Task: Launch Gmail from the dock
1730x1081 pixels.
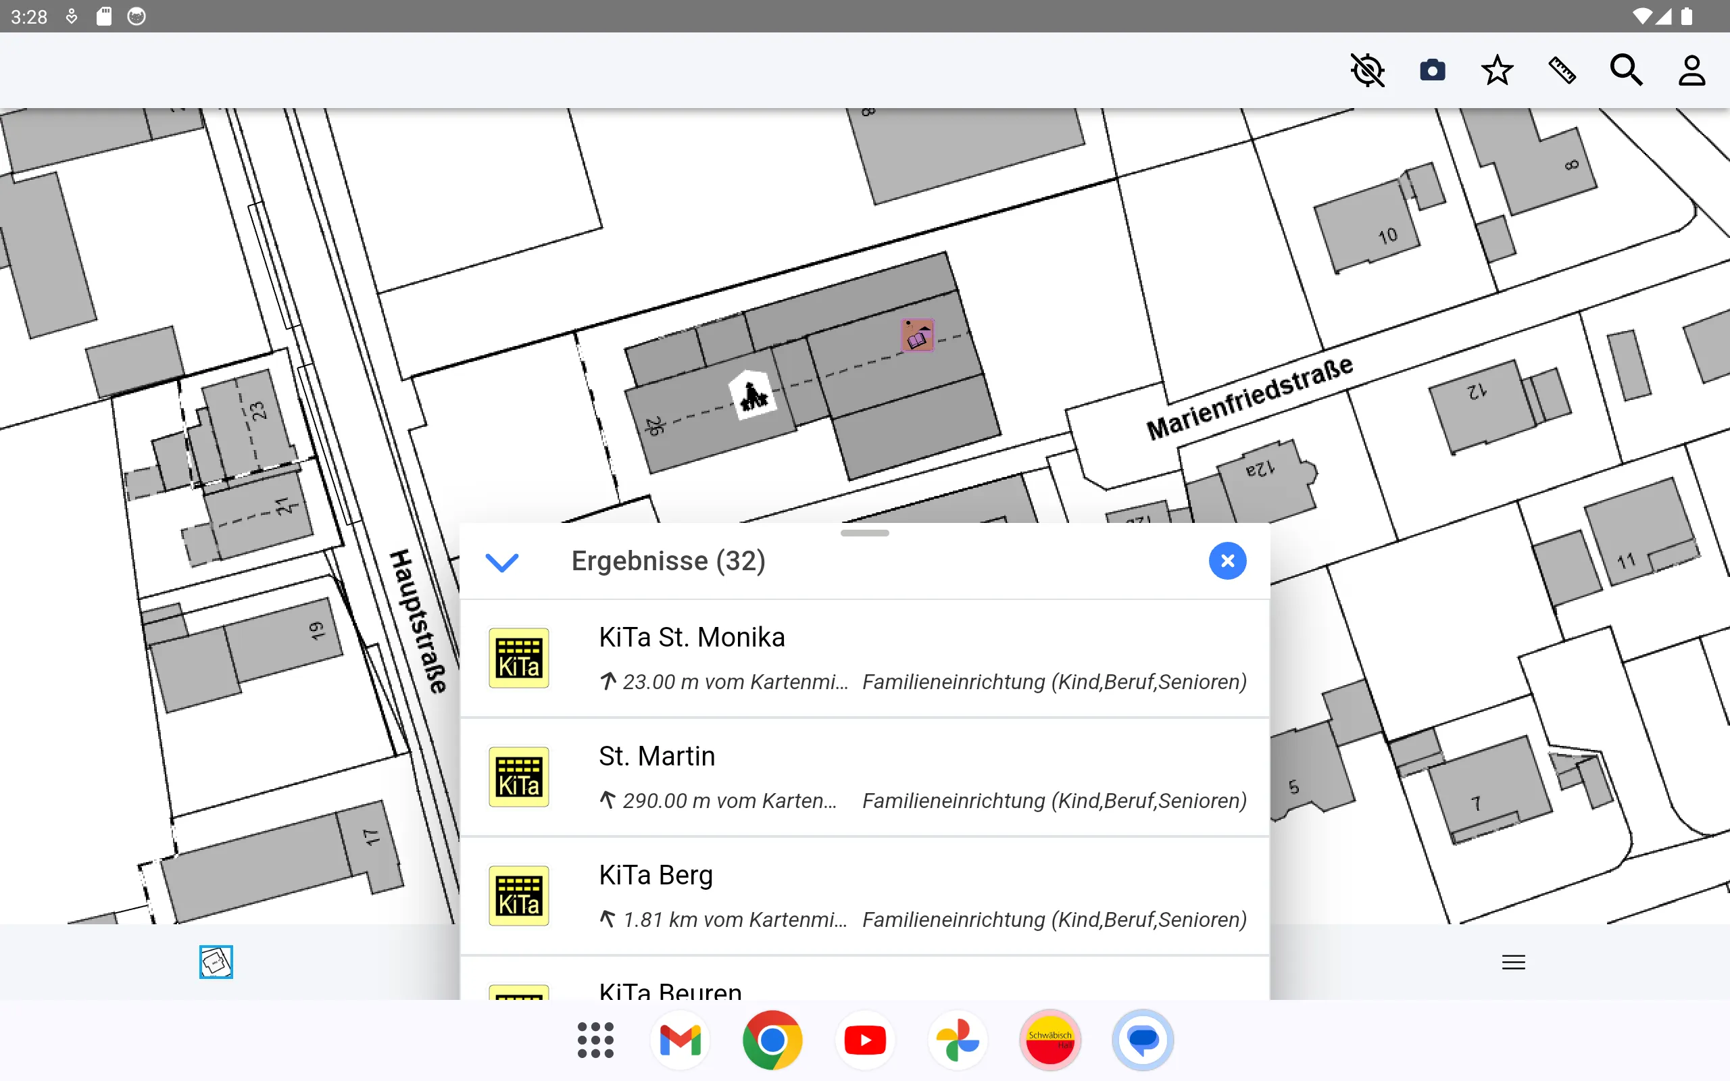Action: point(680,1040)
